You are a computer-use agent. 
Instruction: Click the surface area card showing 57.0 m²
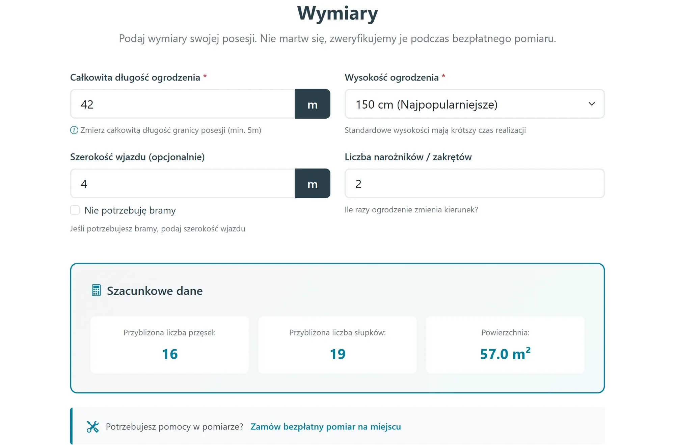coord(505,345)
